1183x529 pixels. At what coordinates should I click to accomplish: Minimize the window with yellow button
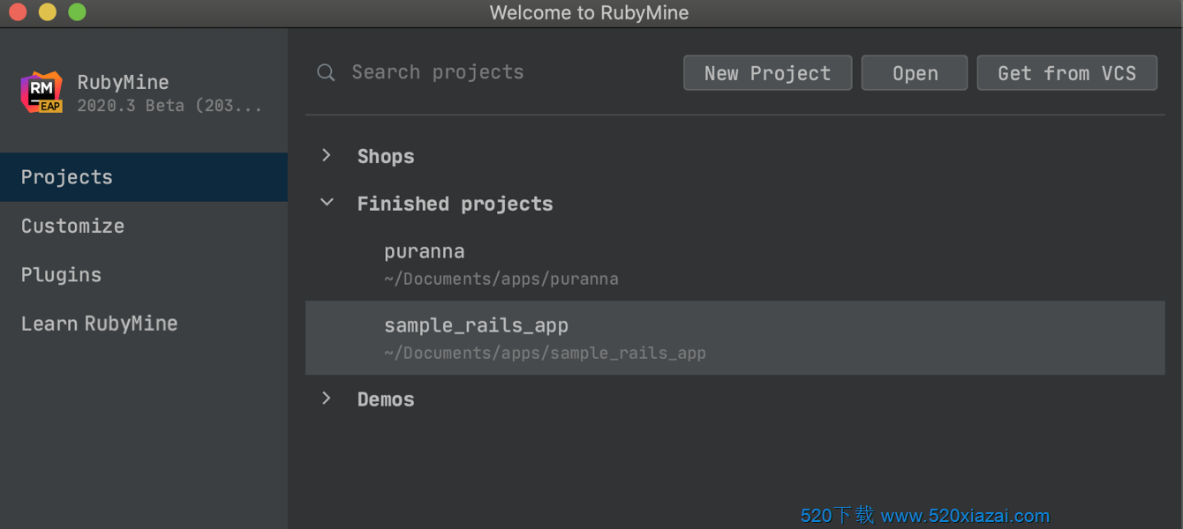[48, 12]
